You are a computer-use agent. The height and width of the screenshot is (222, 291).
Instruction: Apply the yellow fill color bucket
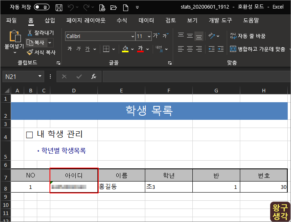pos(125,49)
